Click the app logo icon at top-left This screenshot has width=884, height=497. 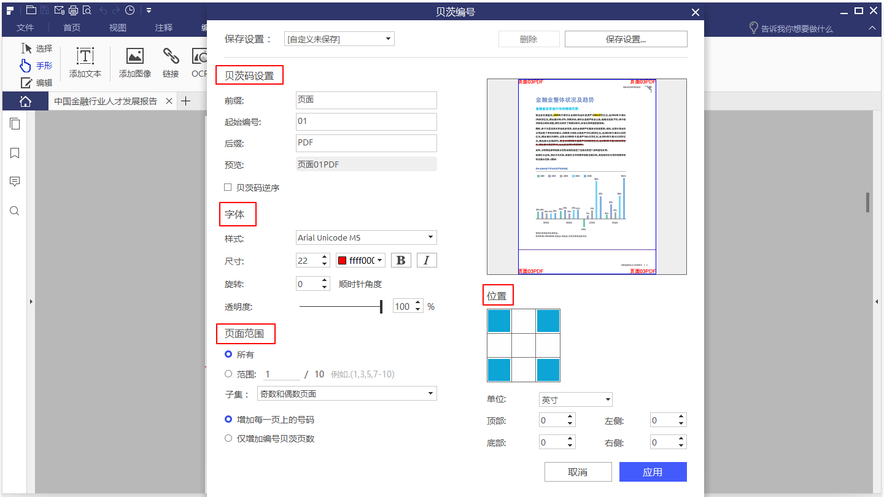10,10
